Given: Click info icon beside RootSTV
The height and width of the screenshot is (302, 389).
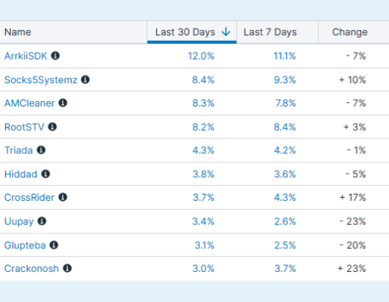Looking at the screenshot, I should point(52,127).
